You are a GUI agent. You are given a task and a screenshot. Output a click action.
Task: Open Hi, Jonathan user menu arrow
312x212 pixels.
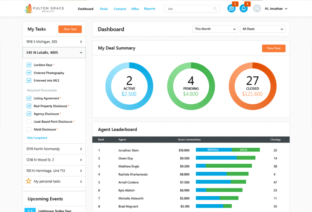click(286, 9)
